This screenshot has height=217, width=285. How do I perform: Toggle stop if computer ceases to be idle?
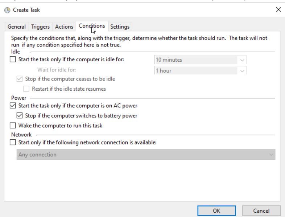pyautogui.click(x=20, y=79)
